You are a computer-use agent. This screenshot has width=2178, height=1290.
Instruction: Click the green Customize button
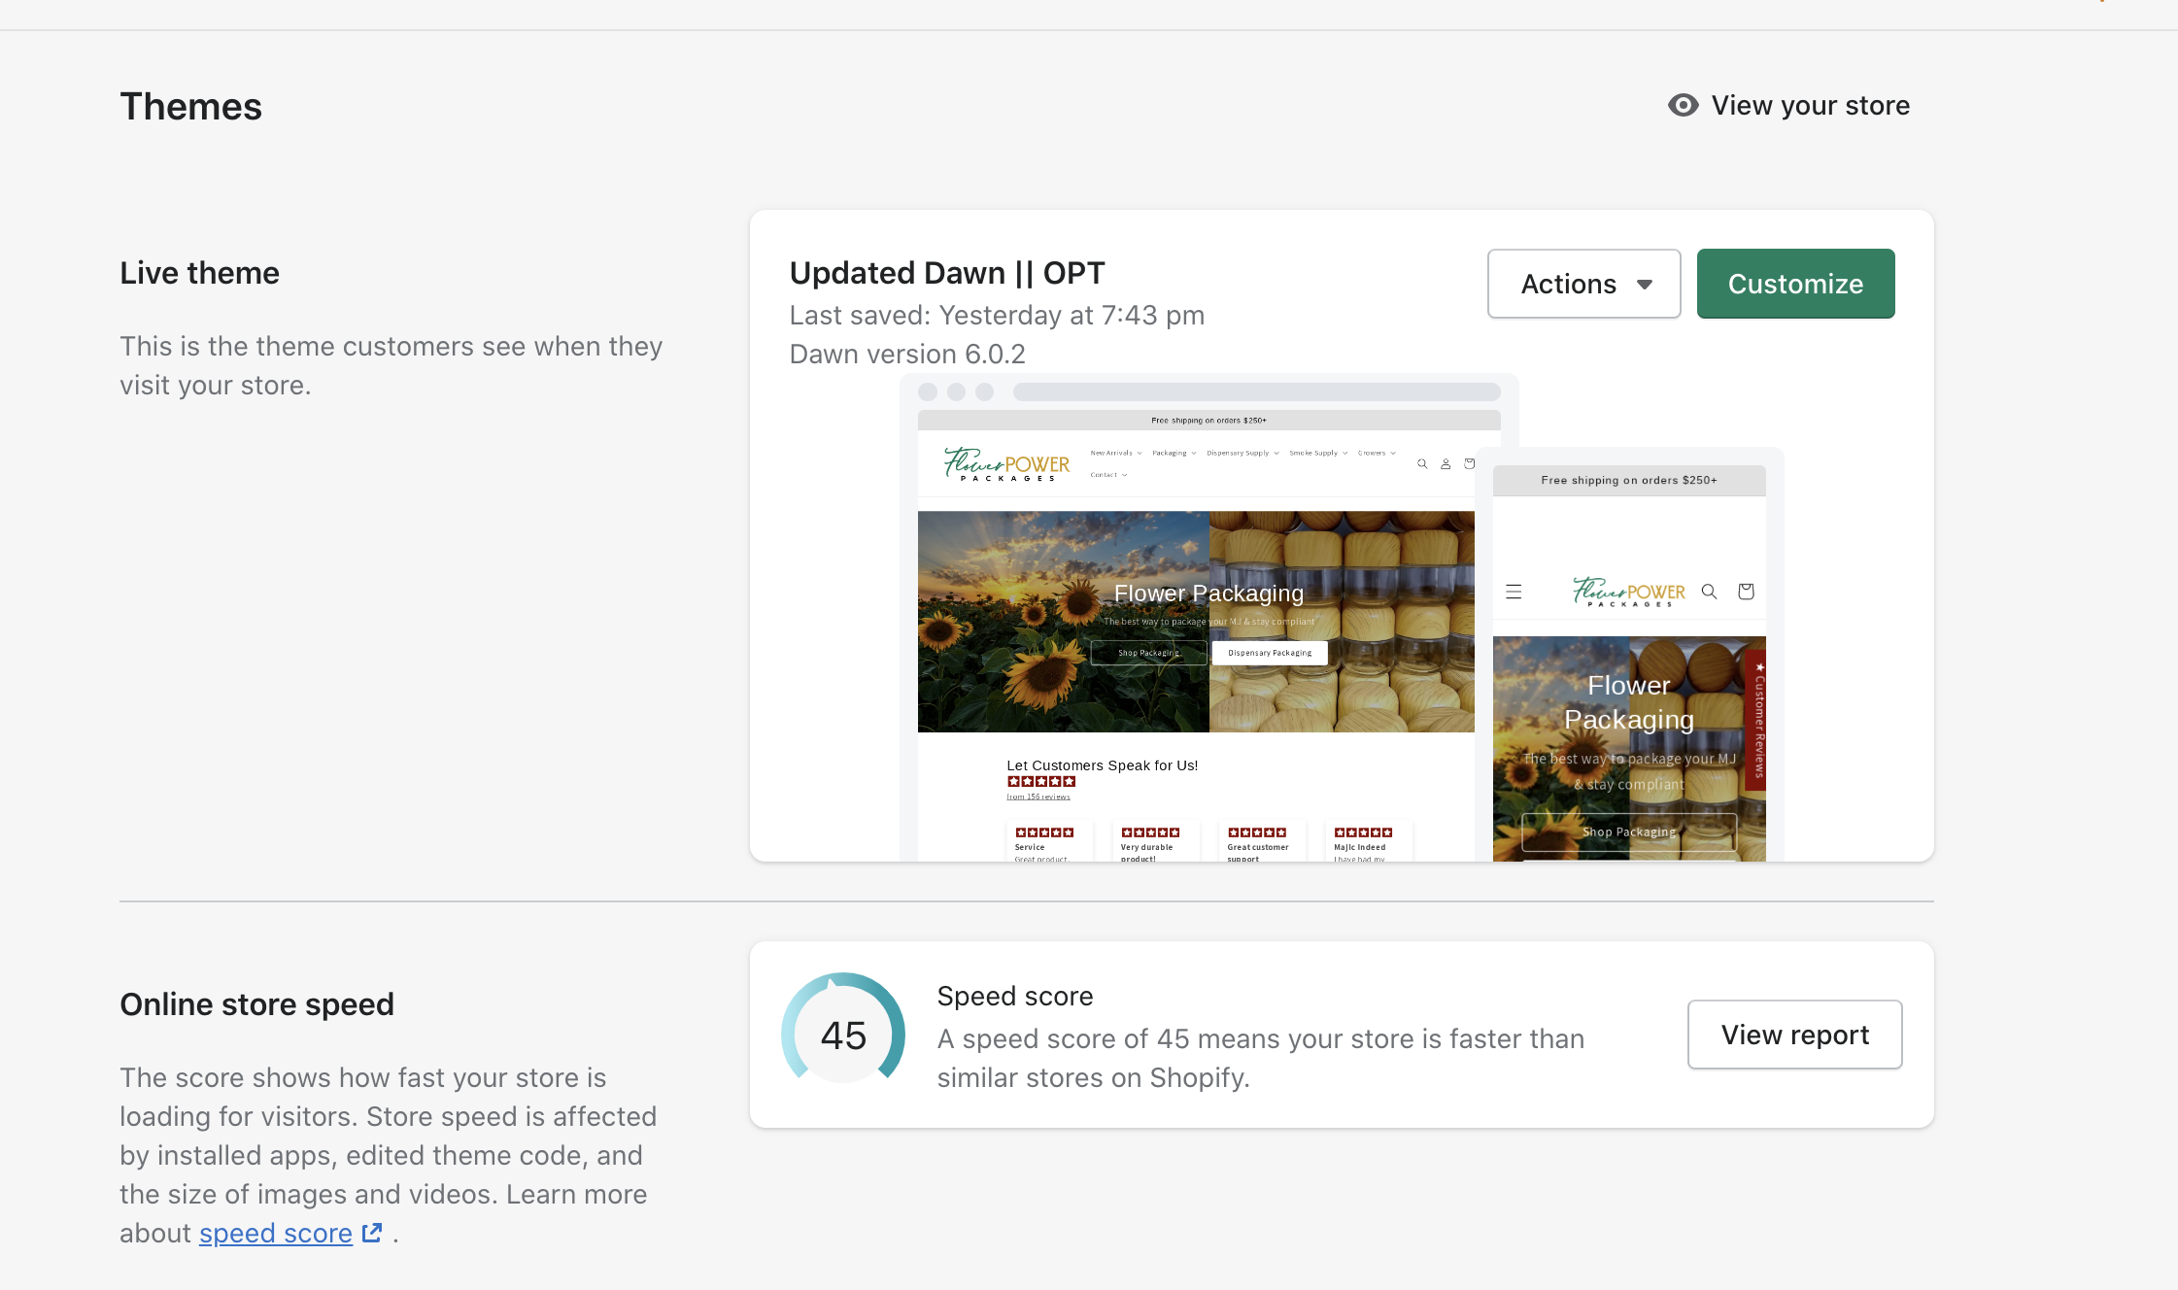click(x=1795, y=284)
